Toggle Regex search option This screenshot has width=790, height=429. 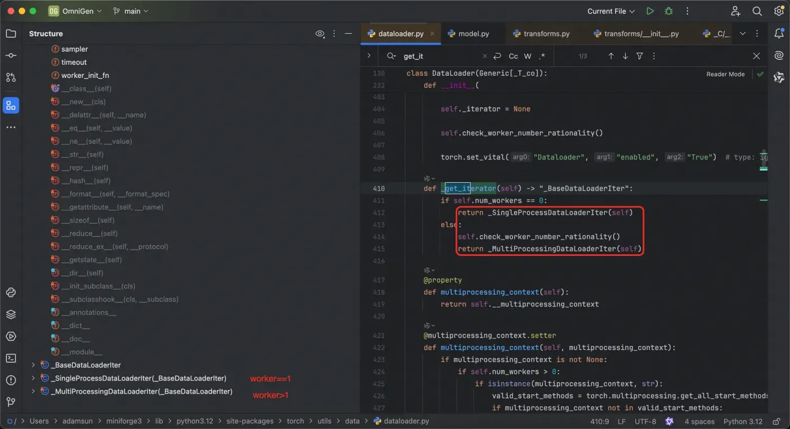click(x=542, y=56)
